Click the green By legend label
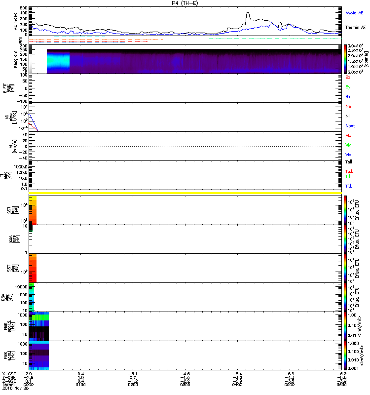 [348, 87]
